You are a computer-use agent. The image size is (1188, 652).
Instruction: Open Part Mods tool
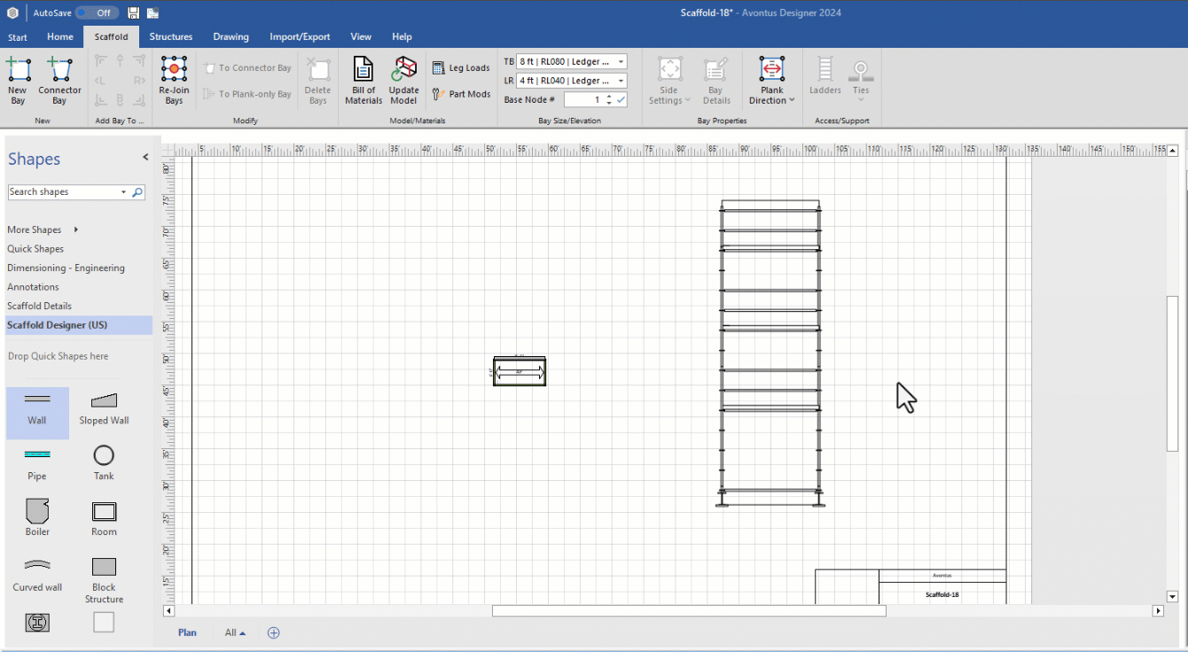tap(461, 94)
